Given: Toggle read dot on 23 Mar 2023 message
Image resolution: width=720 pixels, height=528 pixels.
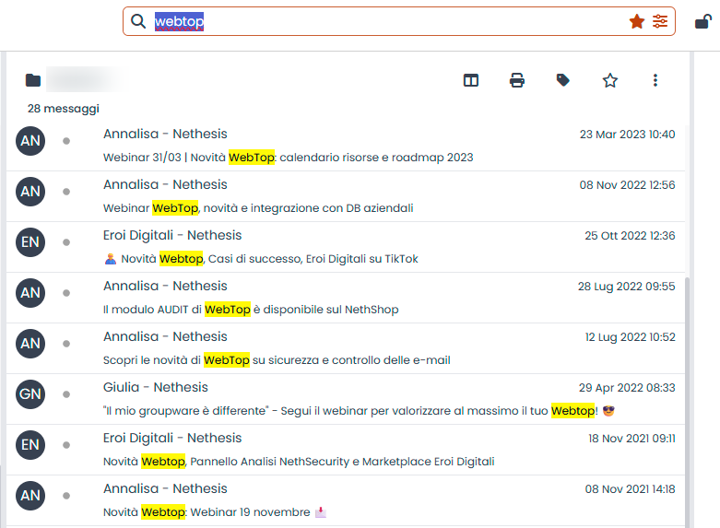Looking at the screenshot, I should click(66, 141).
